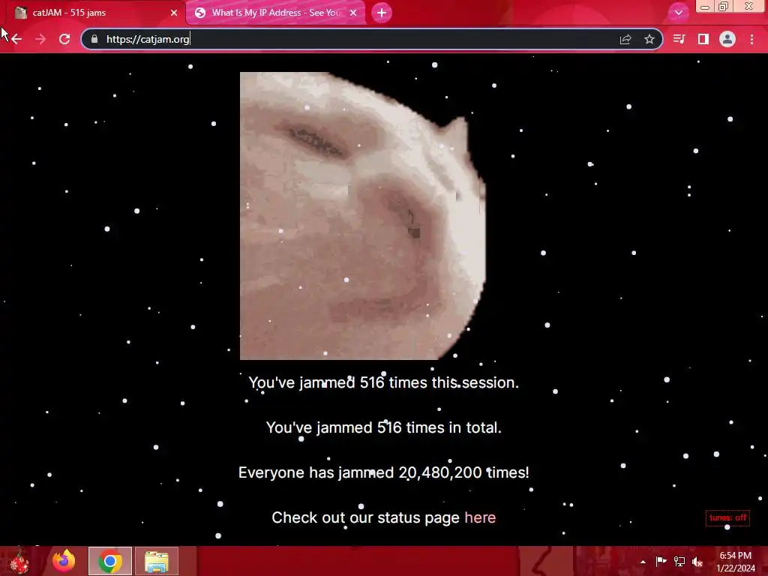Open File Explorer from the taskbar
This screenshot has width=768, height=576.
(x=157, y=561)
